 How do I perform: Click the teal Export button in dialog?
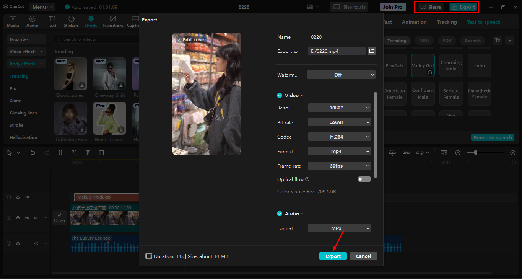[333, 256]
